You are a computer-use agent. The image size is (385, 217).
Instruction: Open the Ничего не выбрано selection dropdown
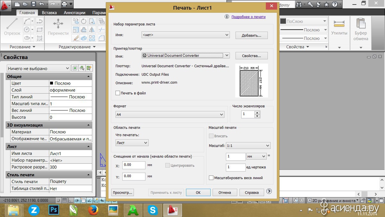click(x=38, y=68)
